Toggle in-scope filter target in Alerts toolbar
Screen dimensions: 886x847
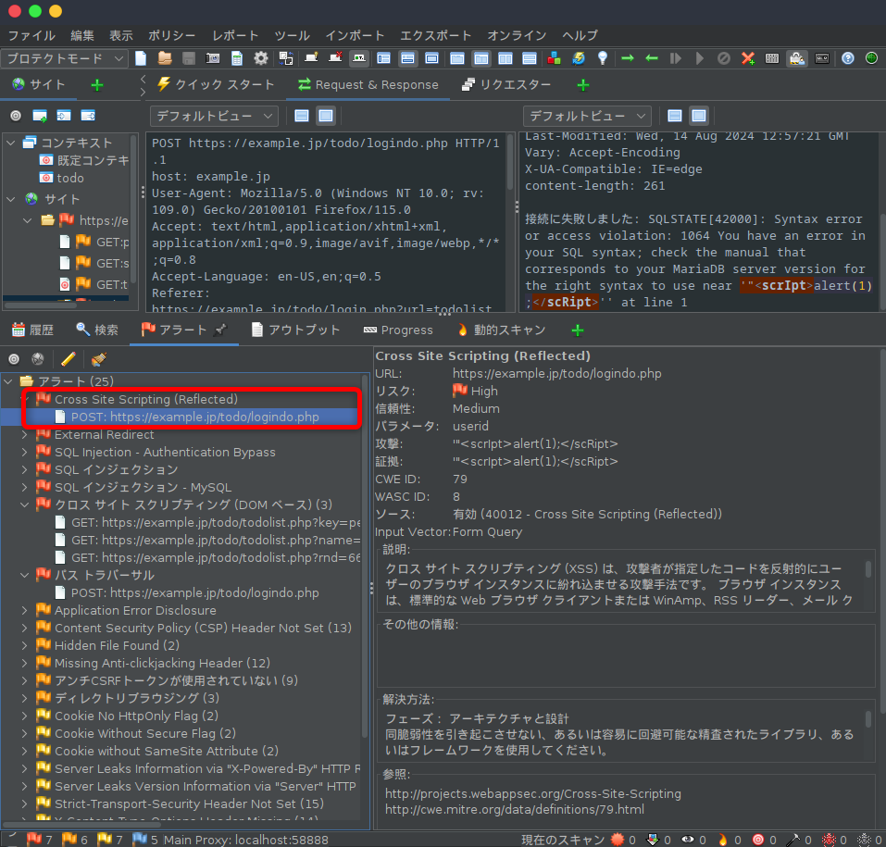click(14, 359)
